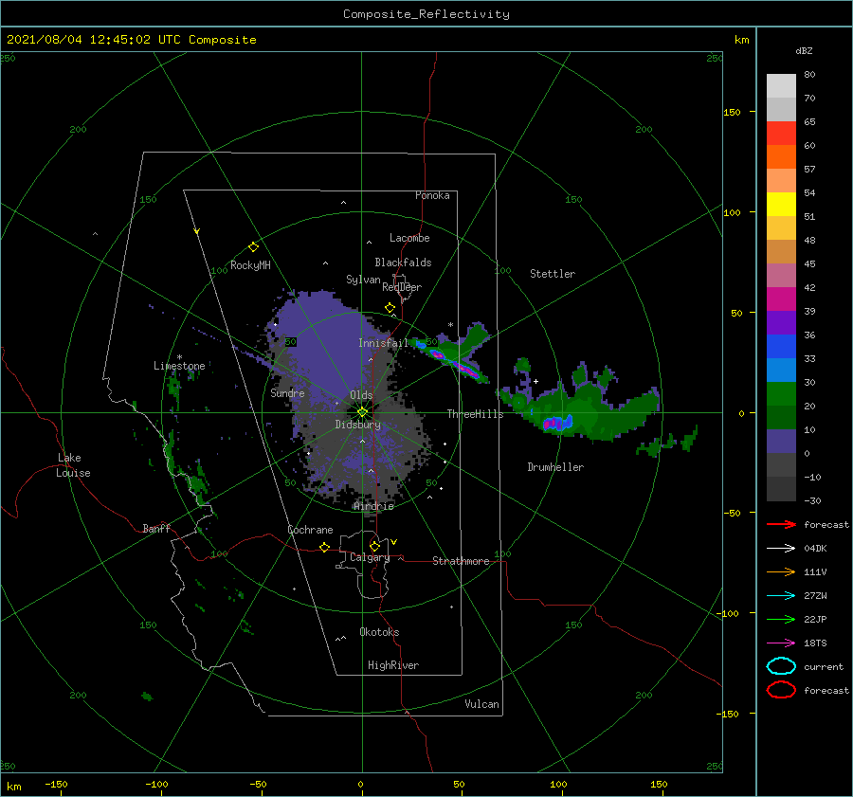This screenshot has width=853, height=797.
Task: Click the Drumheller city label
Action: point(555,467)
